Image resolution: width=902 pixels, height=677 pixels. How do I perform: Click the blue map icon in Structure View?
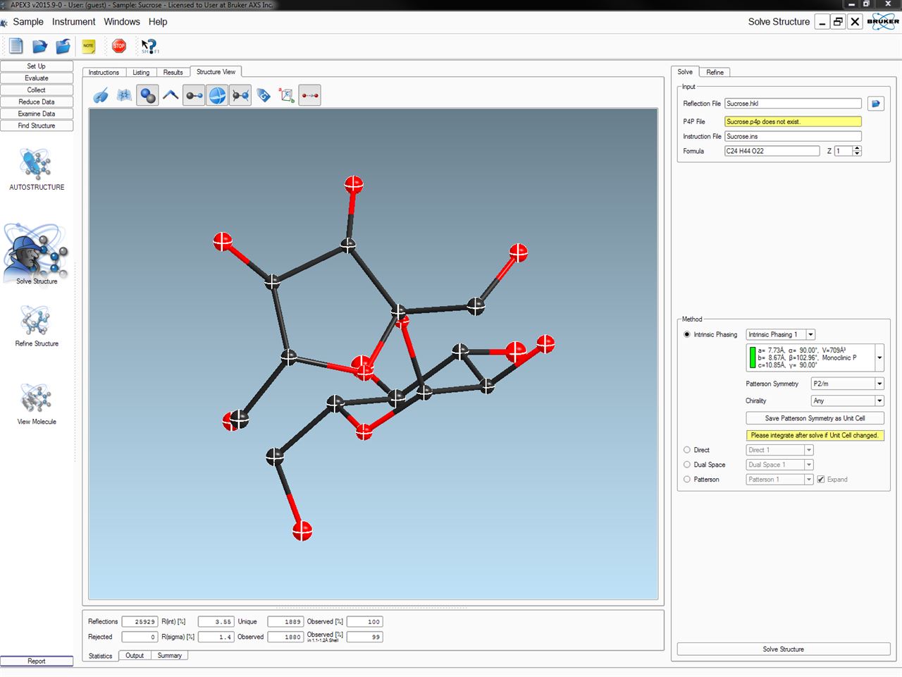coord(124,95)
